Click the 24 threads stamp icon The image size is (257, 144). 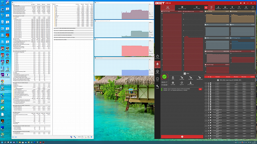coord(190,83)
